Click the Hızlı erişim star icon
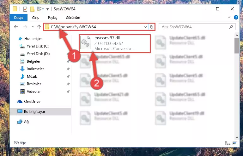 20,39
